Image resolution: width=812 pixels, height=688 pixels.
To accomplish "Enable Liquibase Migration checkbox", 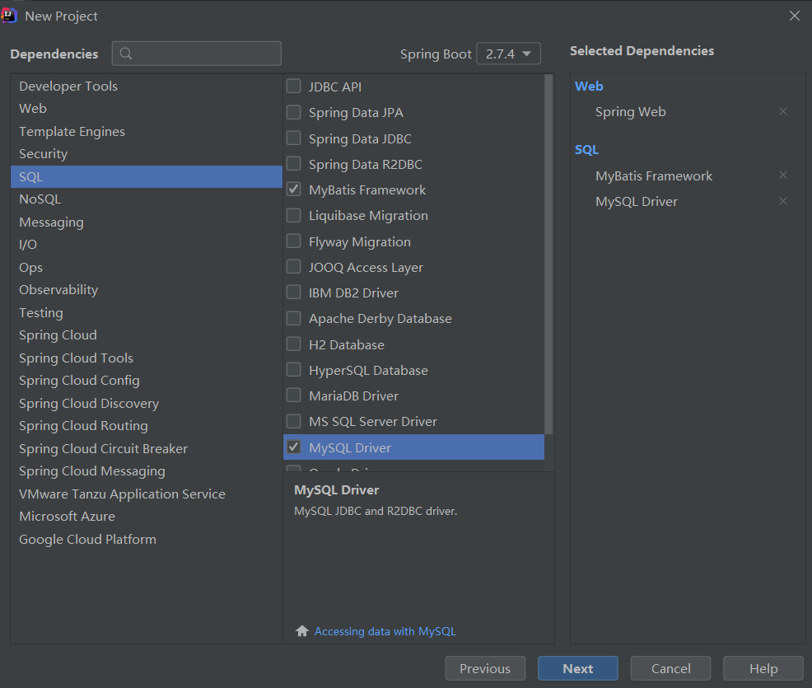I will point(294,215).
